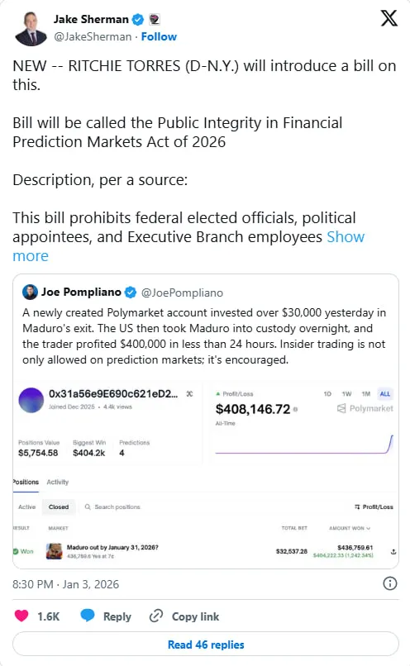Open Jake Sherman's profile avatar
Image resolution: width=410 pixels, height=666 pixels.
[x=31, y=28]
